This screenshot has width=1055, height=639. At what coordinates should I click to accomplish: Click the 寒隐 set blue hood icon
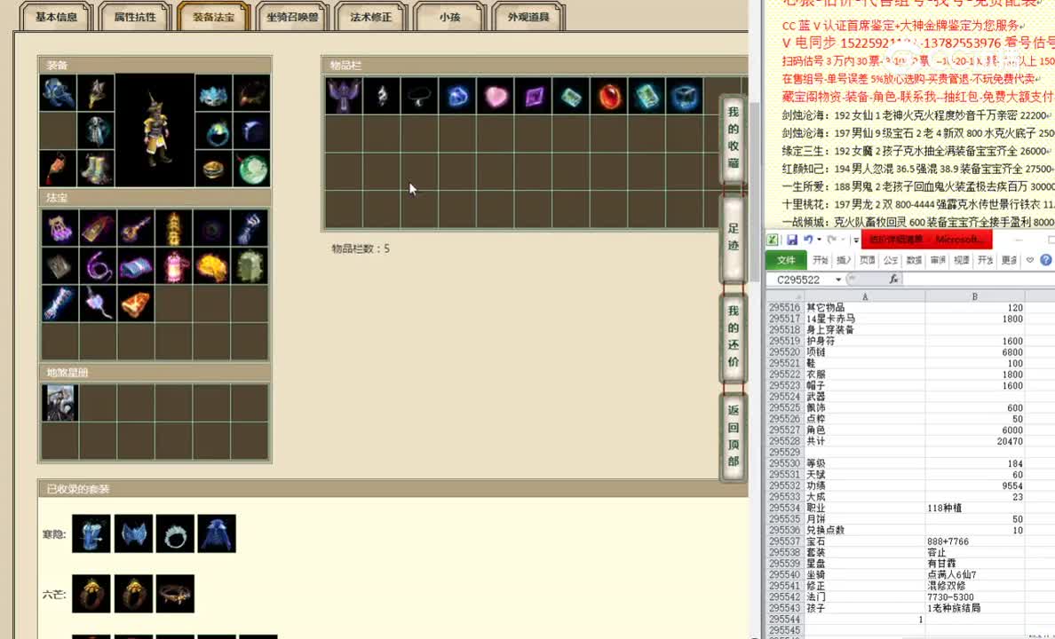(218, 532)
